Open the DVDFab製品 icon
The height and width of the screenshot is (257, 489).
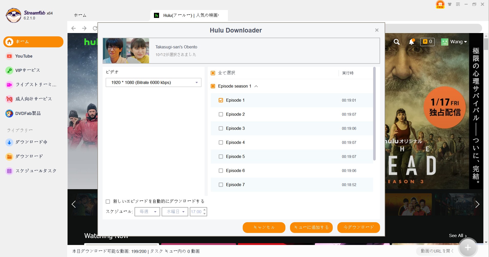pyautogui.click(x=9, y=113)
